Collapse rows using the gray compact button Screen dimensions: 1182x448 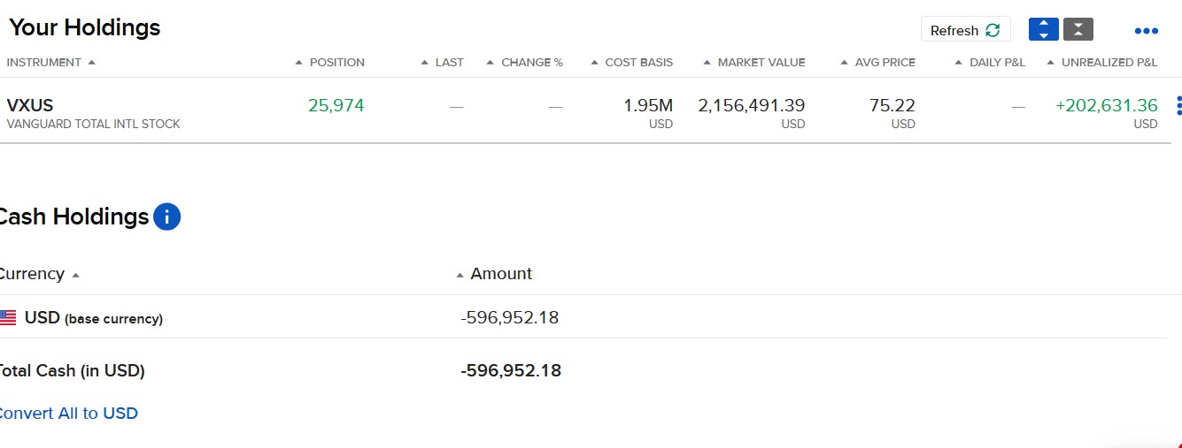pos(1078,30)
